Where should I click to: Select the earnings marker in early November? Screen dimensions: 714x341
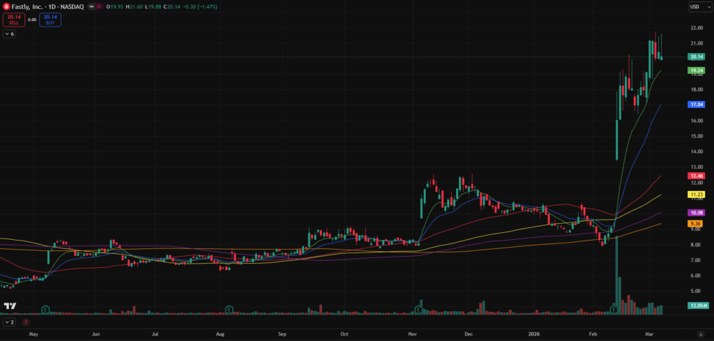[418, 308]
